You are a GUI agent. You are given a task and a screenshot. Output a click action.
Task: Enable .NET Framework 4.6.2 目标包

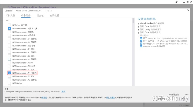click(9, 59)
